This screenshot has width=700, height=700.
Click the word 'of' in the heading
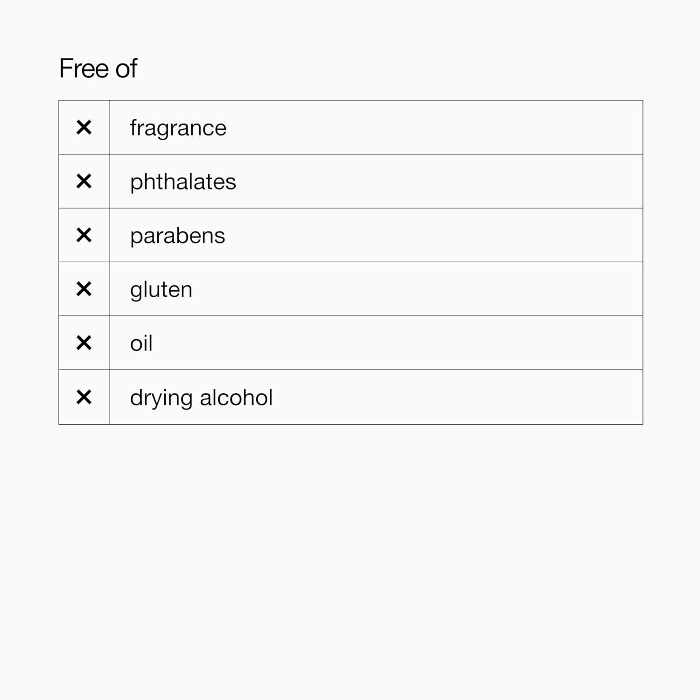pyautogui.click(x=126, y=69)
